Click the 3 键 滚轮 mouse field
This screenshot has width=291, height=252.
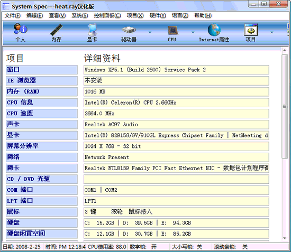[176, 212]
